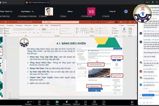The height and width of the screenshot is (106, 159).
Task: Open the font color picker
Action: (x=38, y=33)
